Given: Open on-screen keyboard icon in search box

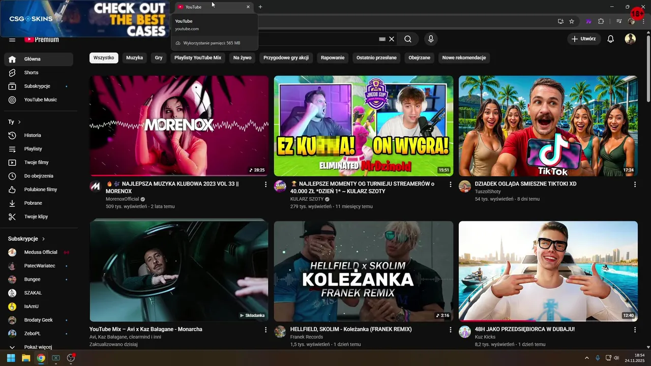Looking at the screenshot, I should click(382, 39).
